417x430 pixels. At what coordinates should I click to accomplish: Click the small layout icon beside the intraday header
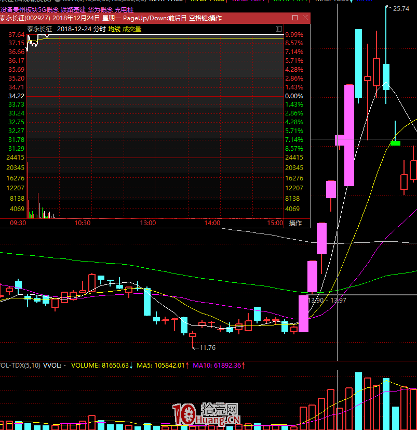(279, 29)
